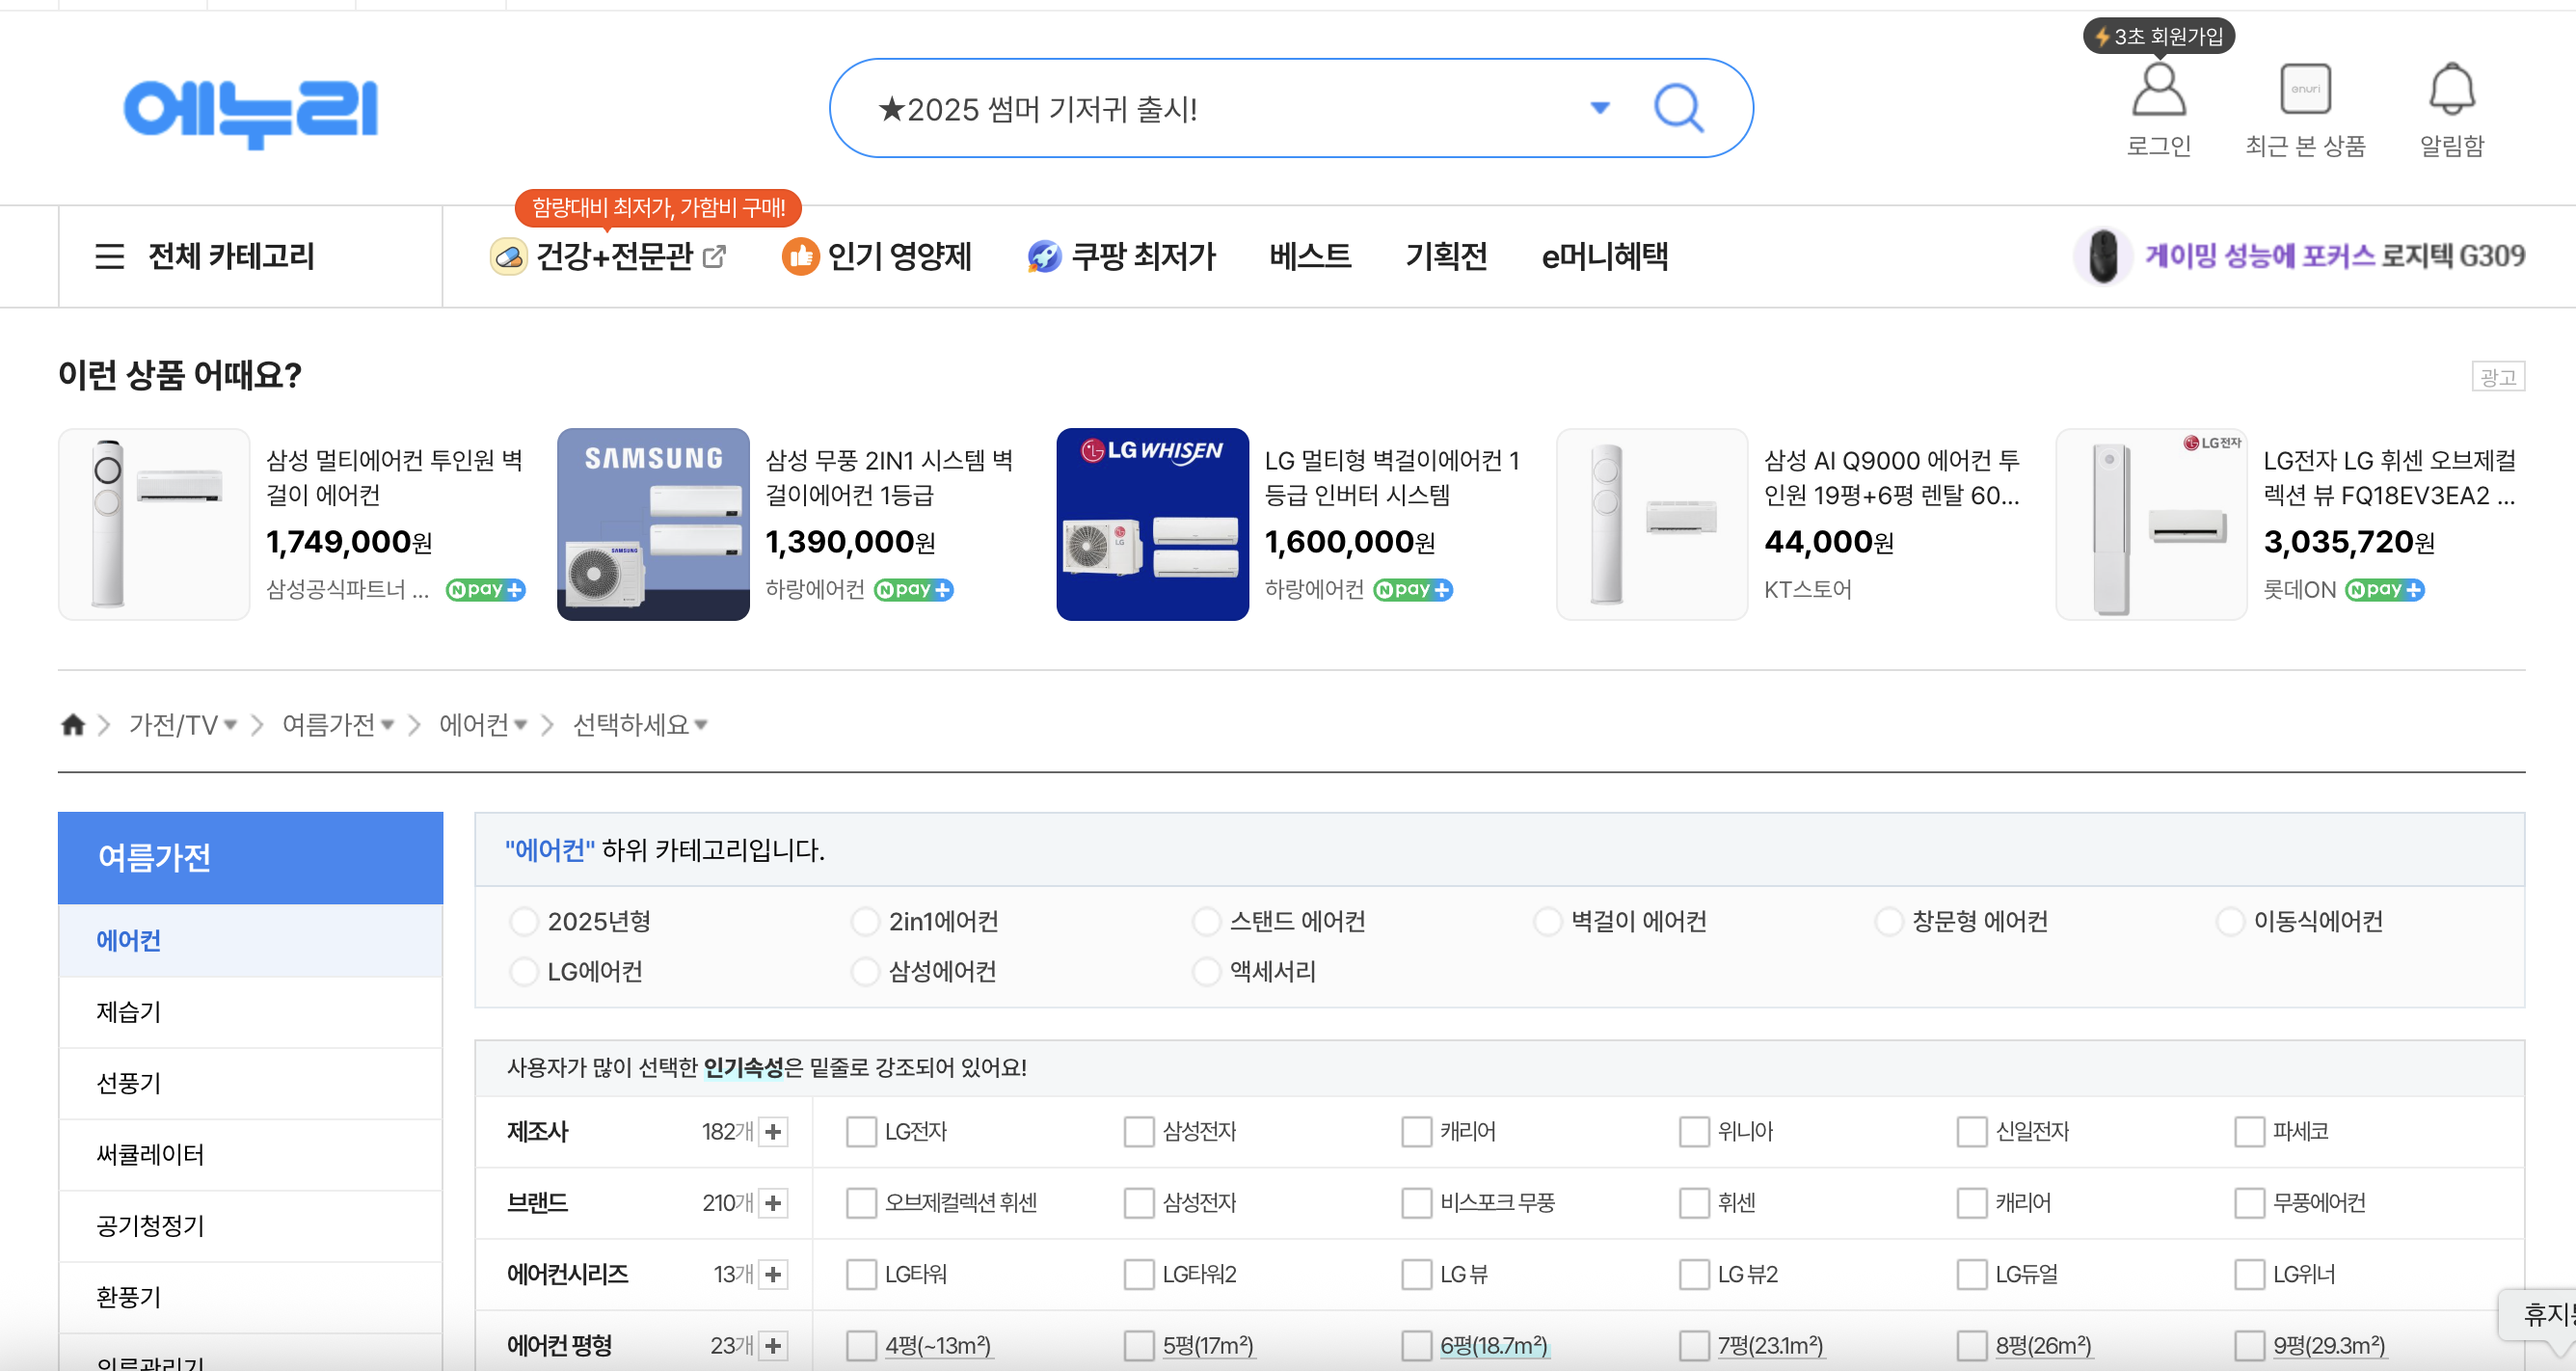
Task: Select the 스탠드 에어컨 radio option
Action: 1207,921
